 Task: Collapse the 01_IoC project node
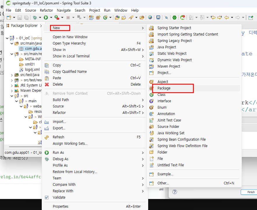tap(7, 38)
